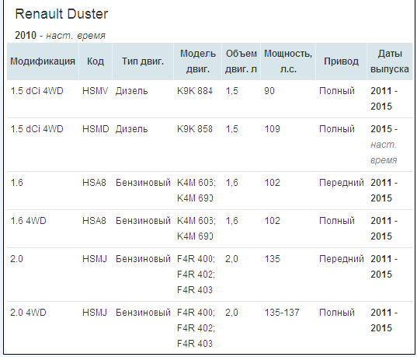Select the HSMV code cell
This screenshot has width=417, height=357.
pyautogui.click(x=95, y=91)
